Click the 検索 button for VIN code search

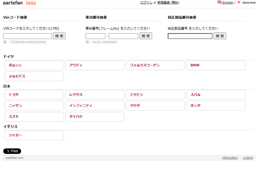point(59,36)
